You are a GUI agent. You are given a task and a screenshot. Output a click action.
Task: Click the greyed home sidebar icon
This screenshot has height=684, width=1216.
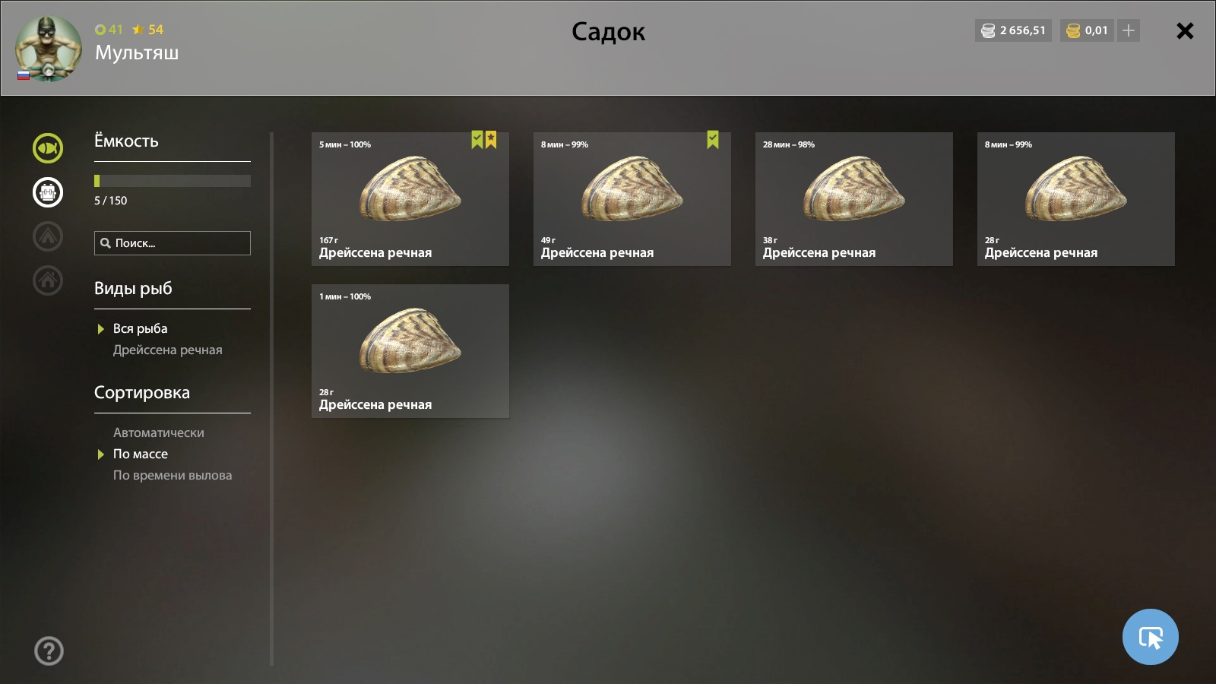tap(48, 280)
